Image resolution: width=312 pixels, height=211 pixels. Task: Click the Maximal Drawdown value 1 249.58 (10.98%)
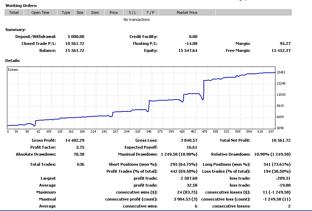[x=179, y=154]
